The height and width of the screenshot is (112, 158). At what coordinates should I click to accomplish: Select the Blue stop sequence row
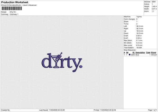(140, 55)
